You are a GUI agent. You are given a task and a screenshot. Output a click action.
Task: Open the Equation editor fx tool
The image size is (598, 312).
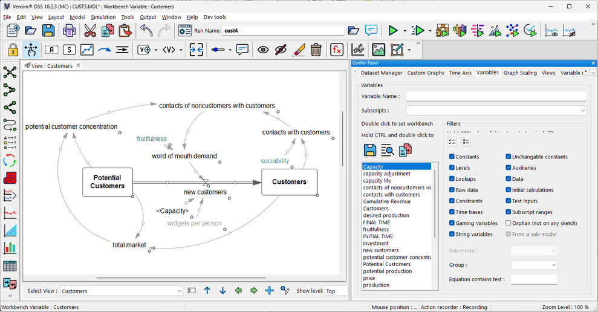point(336,50)
